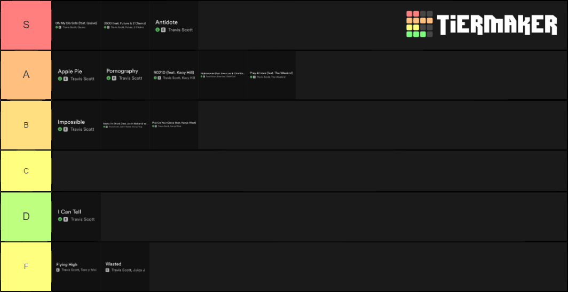This screenshot has height=292, width=568.
Task: Click the explicit E badge under Flying High
Action: click(58, 270)
